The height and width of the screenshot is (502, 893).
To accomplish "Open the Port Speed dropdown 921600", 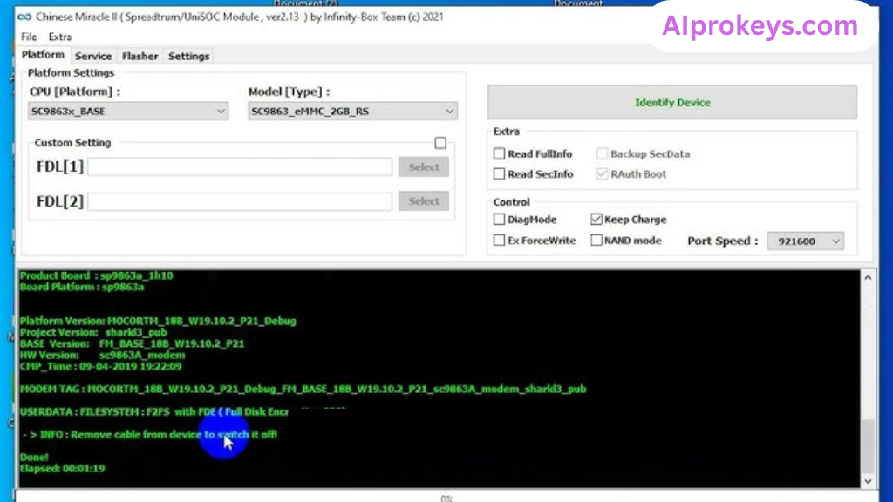I will click(805, 241).
